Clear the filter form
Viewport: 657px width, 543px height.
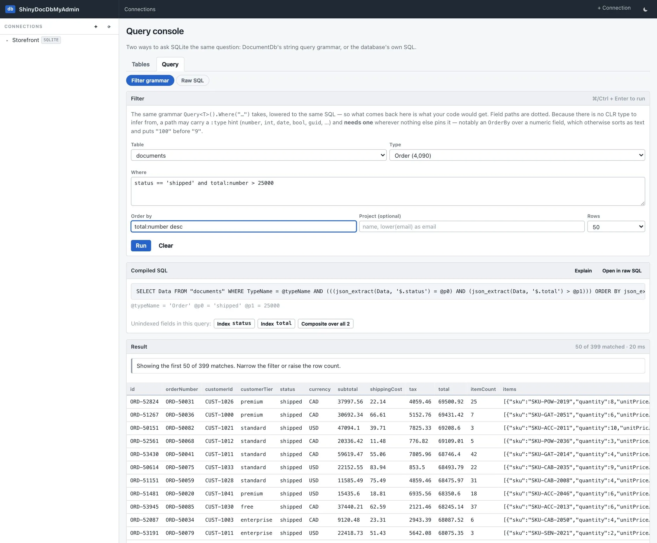[x=166, y=246]
